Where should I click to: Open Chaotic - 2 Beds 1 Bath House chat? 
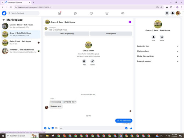21,26
